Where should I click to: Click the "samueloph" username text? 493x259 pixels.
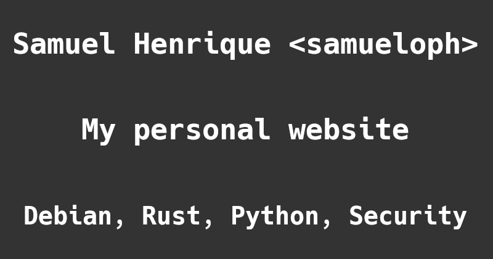(x=383, y=44)
